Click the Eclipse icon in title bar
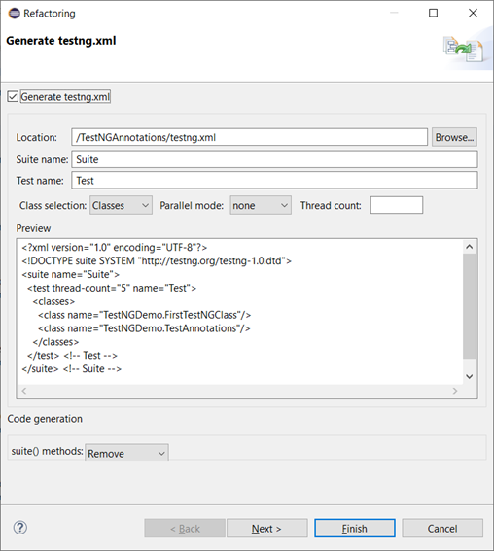 click(14, 14)
